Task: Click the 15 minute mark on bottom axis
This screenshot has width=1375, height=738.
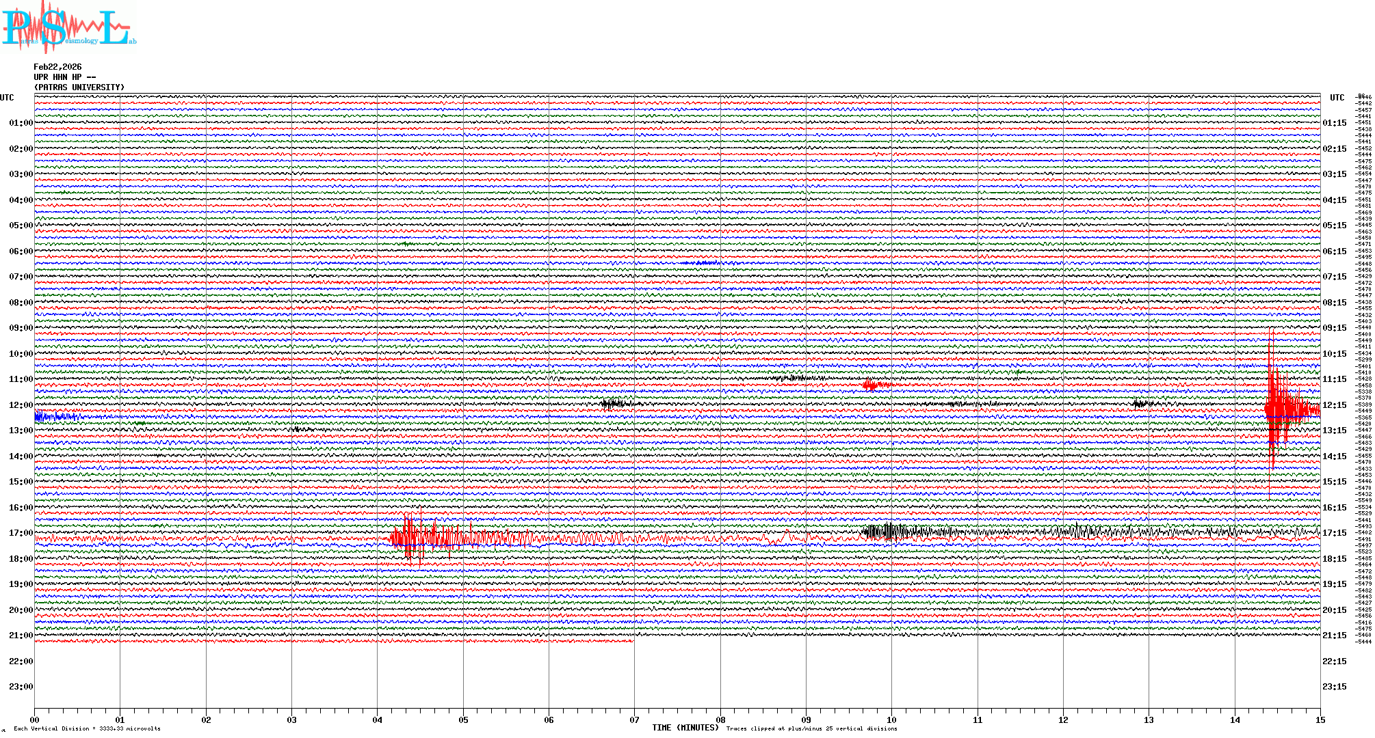Action: pos(1320,720)
